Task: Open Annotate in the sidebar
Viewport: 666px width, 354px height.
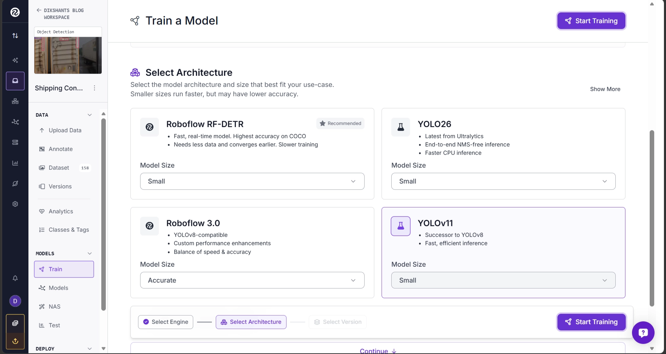Action: tap(64, 149)
